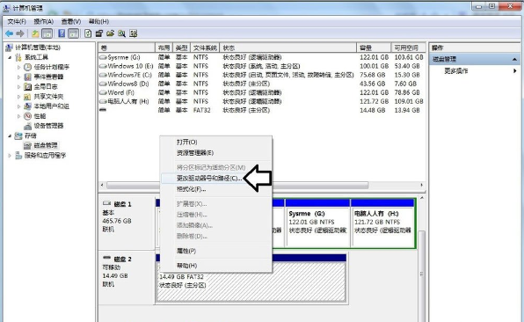Click the 磁盘管理 icon in tree
The image size is (524, 322).
point(28,145)
